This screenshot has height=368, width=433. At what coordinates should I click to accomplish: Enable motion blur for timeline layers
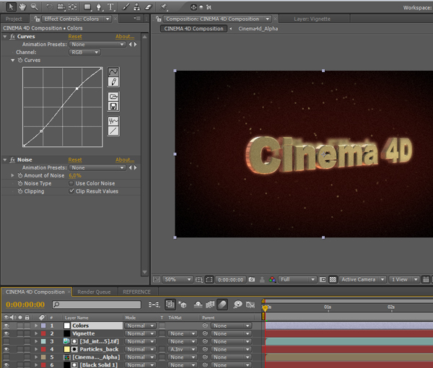[222, 305]
